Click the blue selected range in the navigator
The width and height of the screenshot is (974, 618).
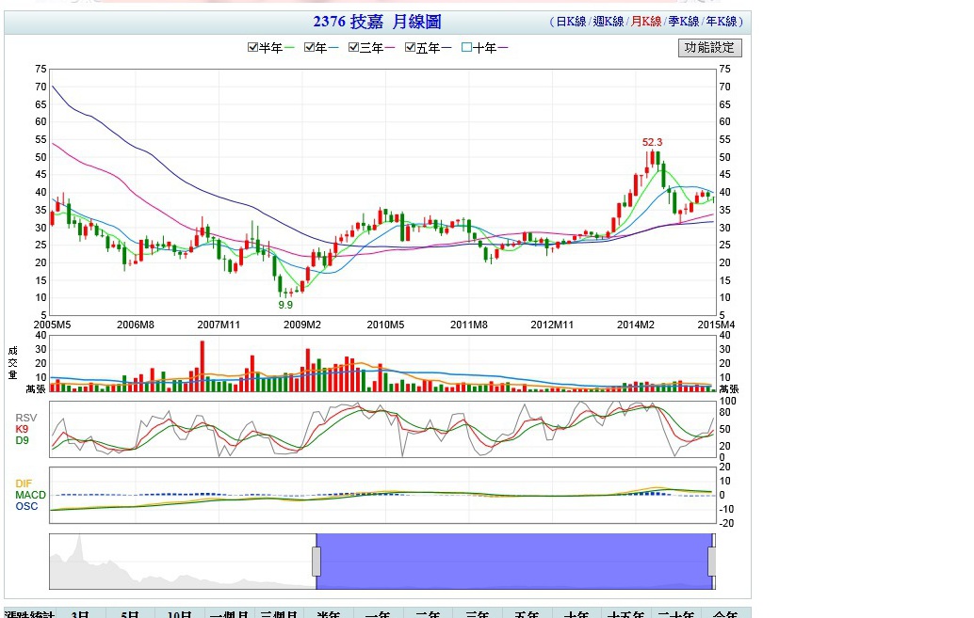[x=513, y=562]
